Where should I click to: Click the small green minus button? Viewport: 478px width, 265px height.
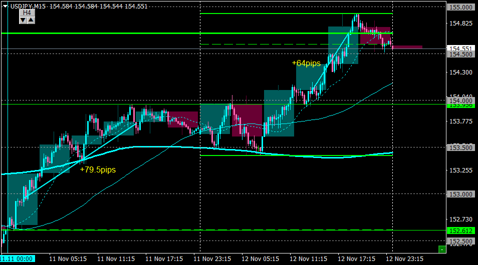click(442, 249)
